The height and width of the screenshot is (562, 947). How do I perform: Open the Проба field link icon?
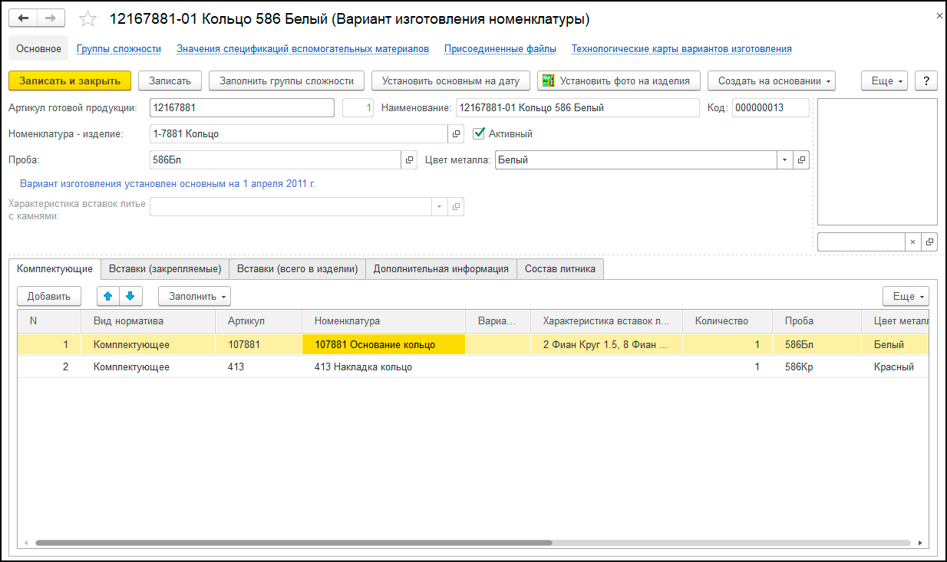pos(410,160)
